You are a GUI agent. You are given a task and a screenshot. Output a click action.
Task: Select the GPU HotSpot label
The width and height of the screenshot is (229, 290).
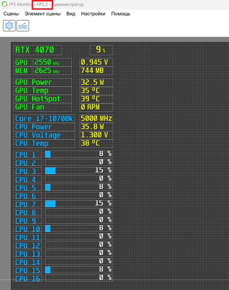[43, 99]
